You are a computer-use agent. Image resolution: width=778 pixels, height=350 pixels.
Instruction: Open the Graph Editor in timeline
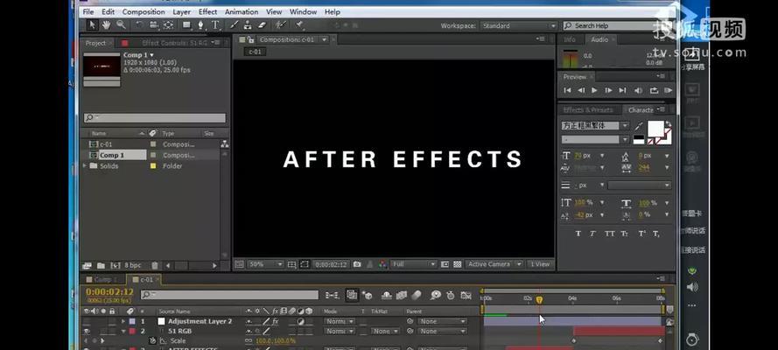point(466,295)
